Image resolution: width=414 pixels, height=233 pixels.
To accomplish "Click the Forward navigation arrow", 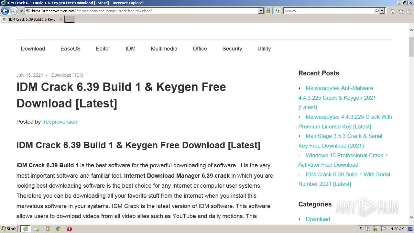I will [14, 11].
